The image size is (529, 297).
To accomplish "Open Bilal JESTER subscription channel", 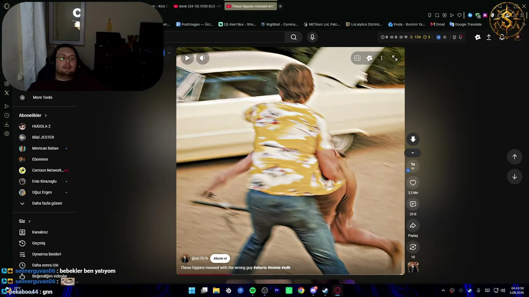I will [44, 137].
